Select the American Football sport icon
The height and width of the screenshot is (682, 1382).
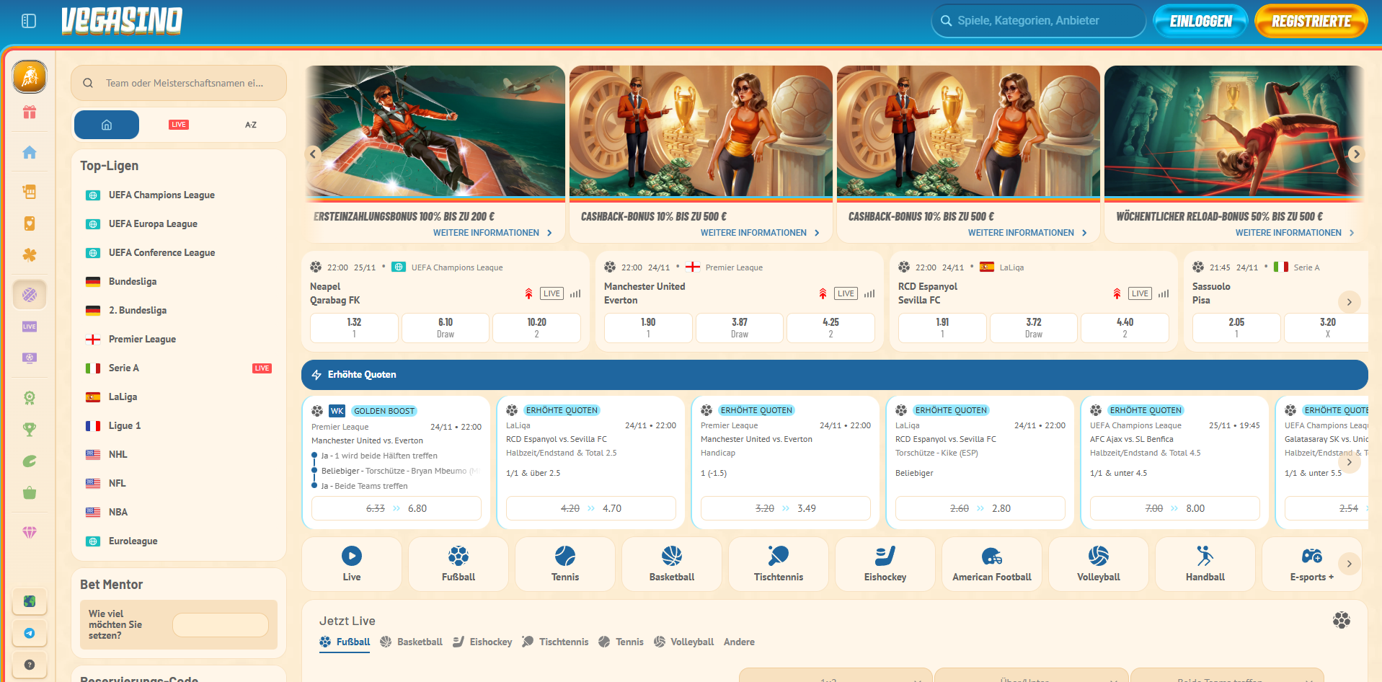991,564
